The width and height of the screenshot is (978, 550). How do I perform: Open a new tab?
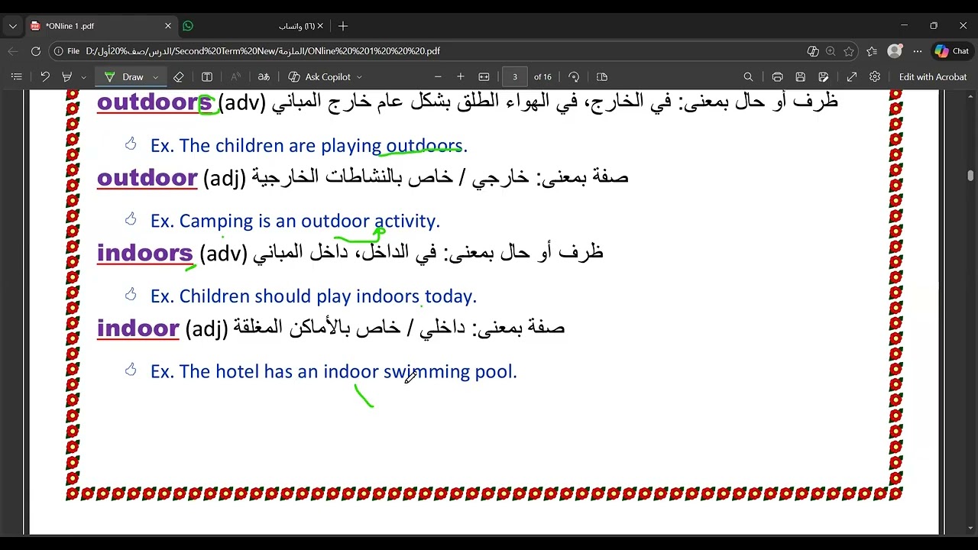343,26
